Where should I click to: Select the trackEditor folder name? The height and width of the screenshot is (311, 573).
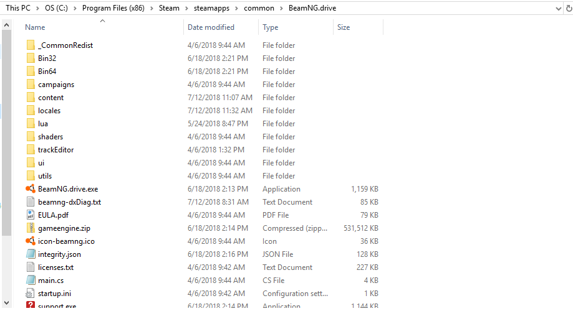[x=56, y=150]
